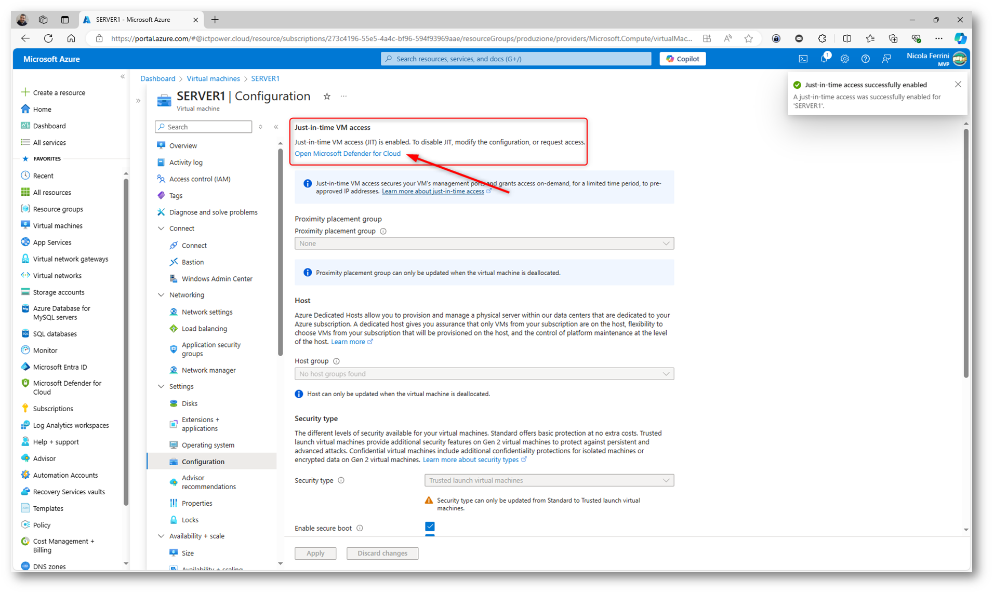Click the Virtual network gateways icon
The image size is (994, 594).
tap(25, 259)
